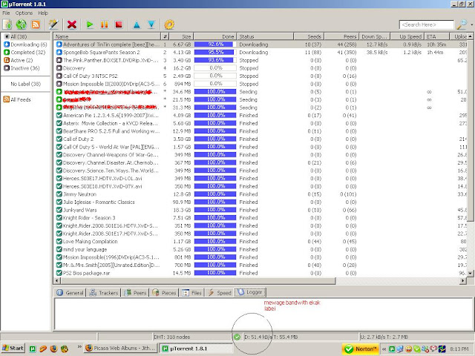
Task: Click the red X Remove torrent icon
Action: tap(72, 24)
